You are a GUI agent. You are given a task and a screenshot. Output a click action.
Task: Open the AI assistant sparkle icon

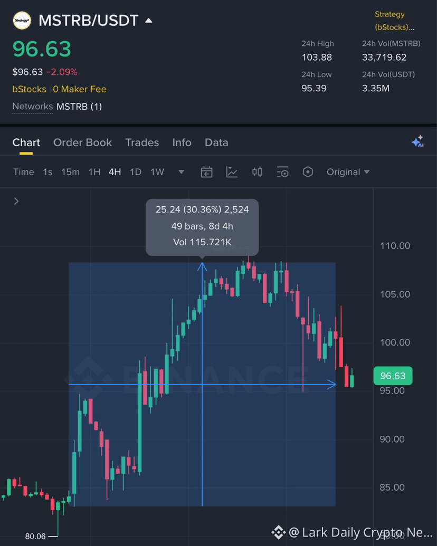418,141
